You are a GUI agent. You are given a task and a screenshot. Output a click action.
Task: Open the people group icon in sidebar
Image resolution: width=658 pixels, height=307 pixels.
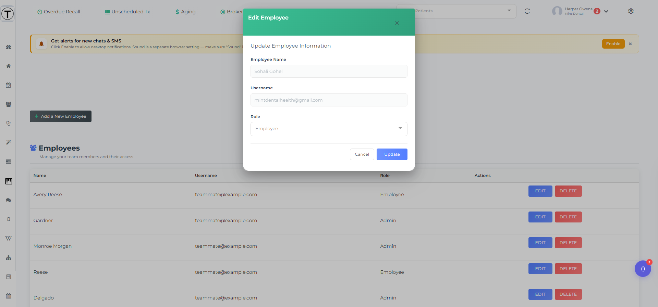9,104
